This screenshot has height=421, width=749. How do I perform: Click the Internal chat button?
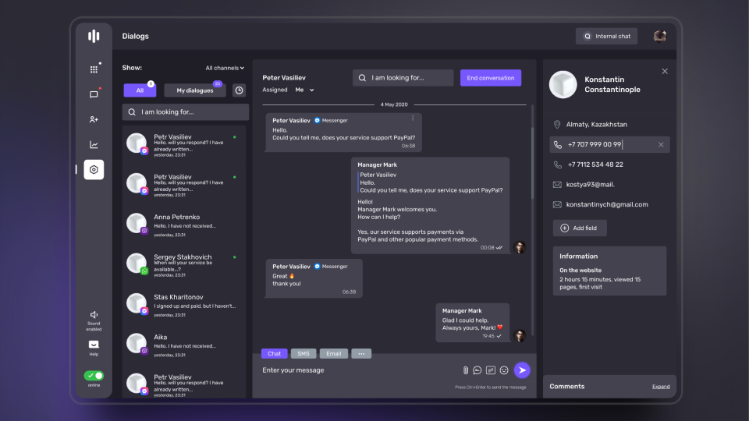[607, 37]
